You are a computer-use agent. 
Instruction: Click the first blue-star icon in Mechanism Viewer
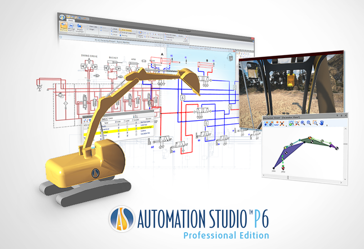266,124
